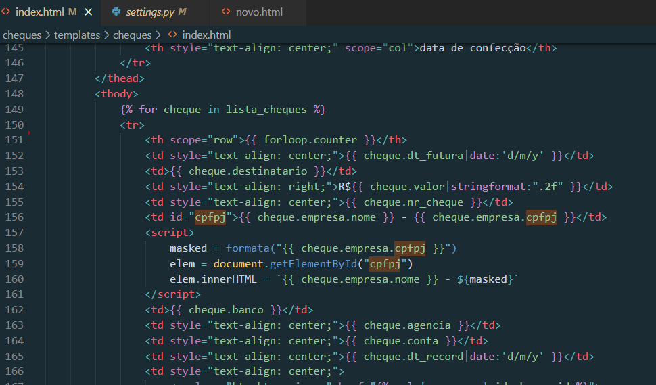Screen dimensions: 656x385
Task: Click 'stringformat' filter on line 154
Action: click(488, 187)
